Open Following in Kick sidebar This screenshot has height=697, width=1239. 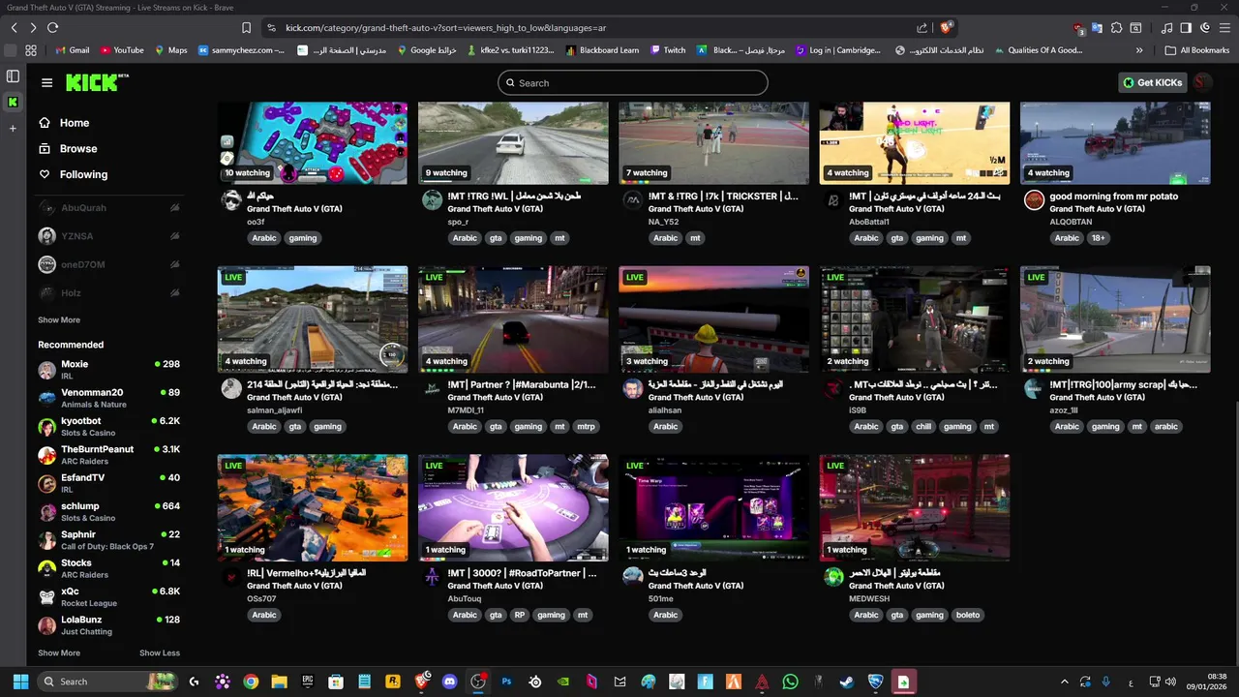point(73,174)
